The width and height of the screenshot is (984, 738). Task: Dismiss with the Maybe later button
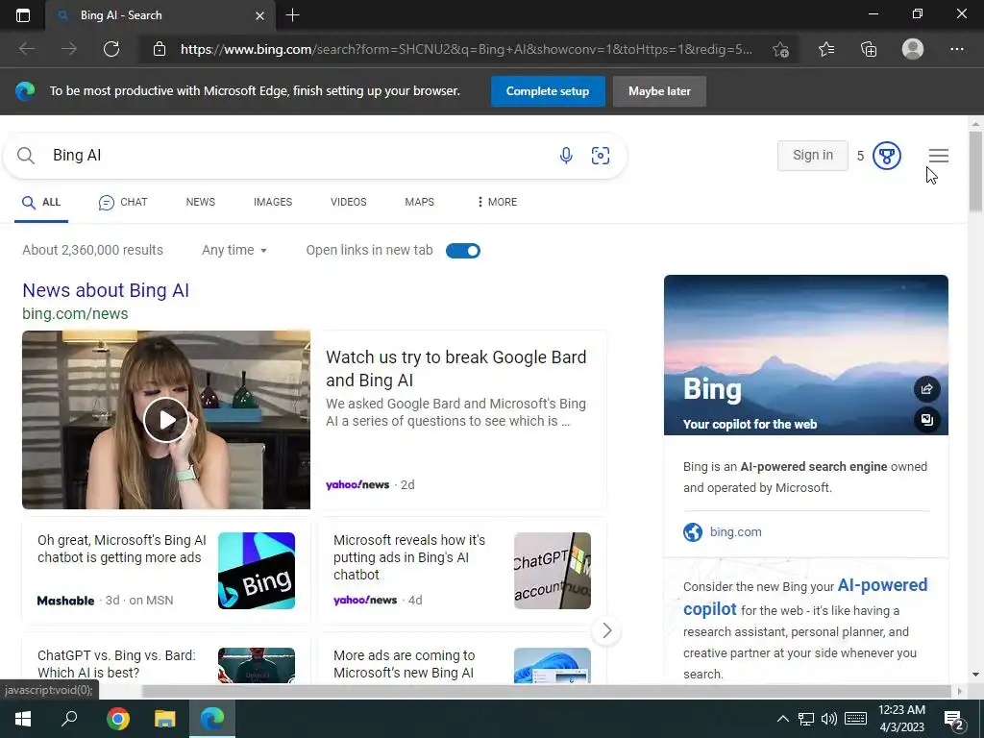659,91
